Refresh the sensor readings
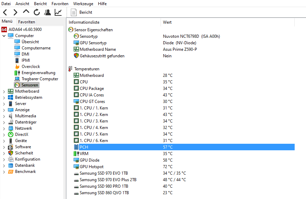The image size is (306, 199). click(37, 12)
